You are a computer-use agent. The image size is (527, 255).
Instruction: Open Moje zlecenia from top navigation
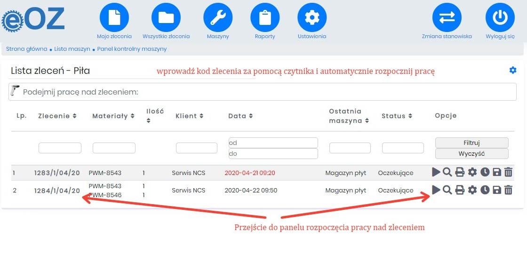point(114,17)
